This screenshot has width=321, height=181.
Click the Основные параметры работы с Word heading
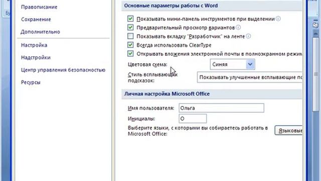click(x=171, y=6)
